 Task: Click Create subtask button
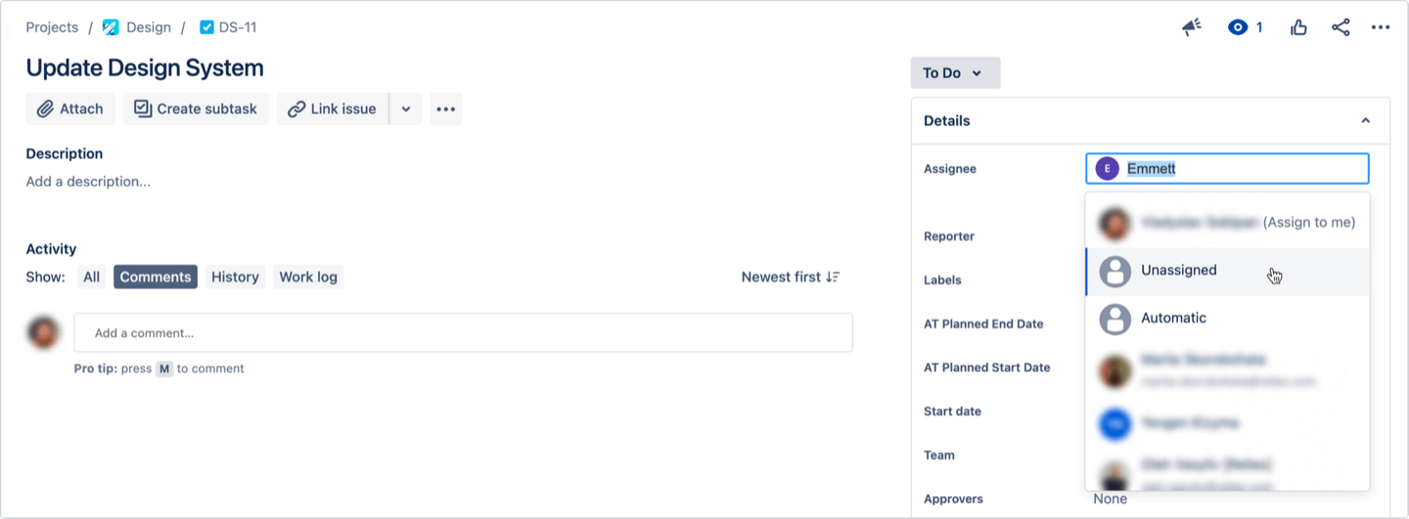click(196, 108)
